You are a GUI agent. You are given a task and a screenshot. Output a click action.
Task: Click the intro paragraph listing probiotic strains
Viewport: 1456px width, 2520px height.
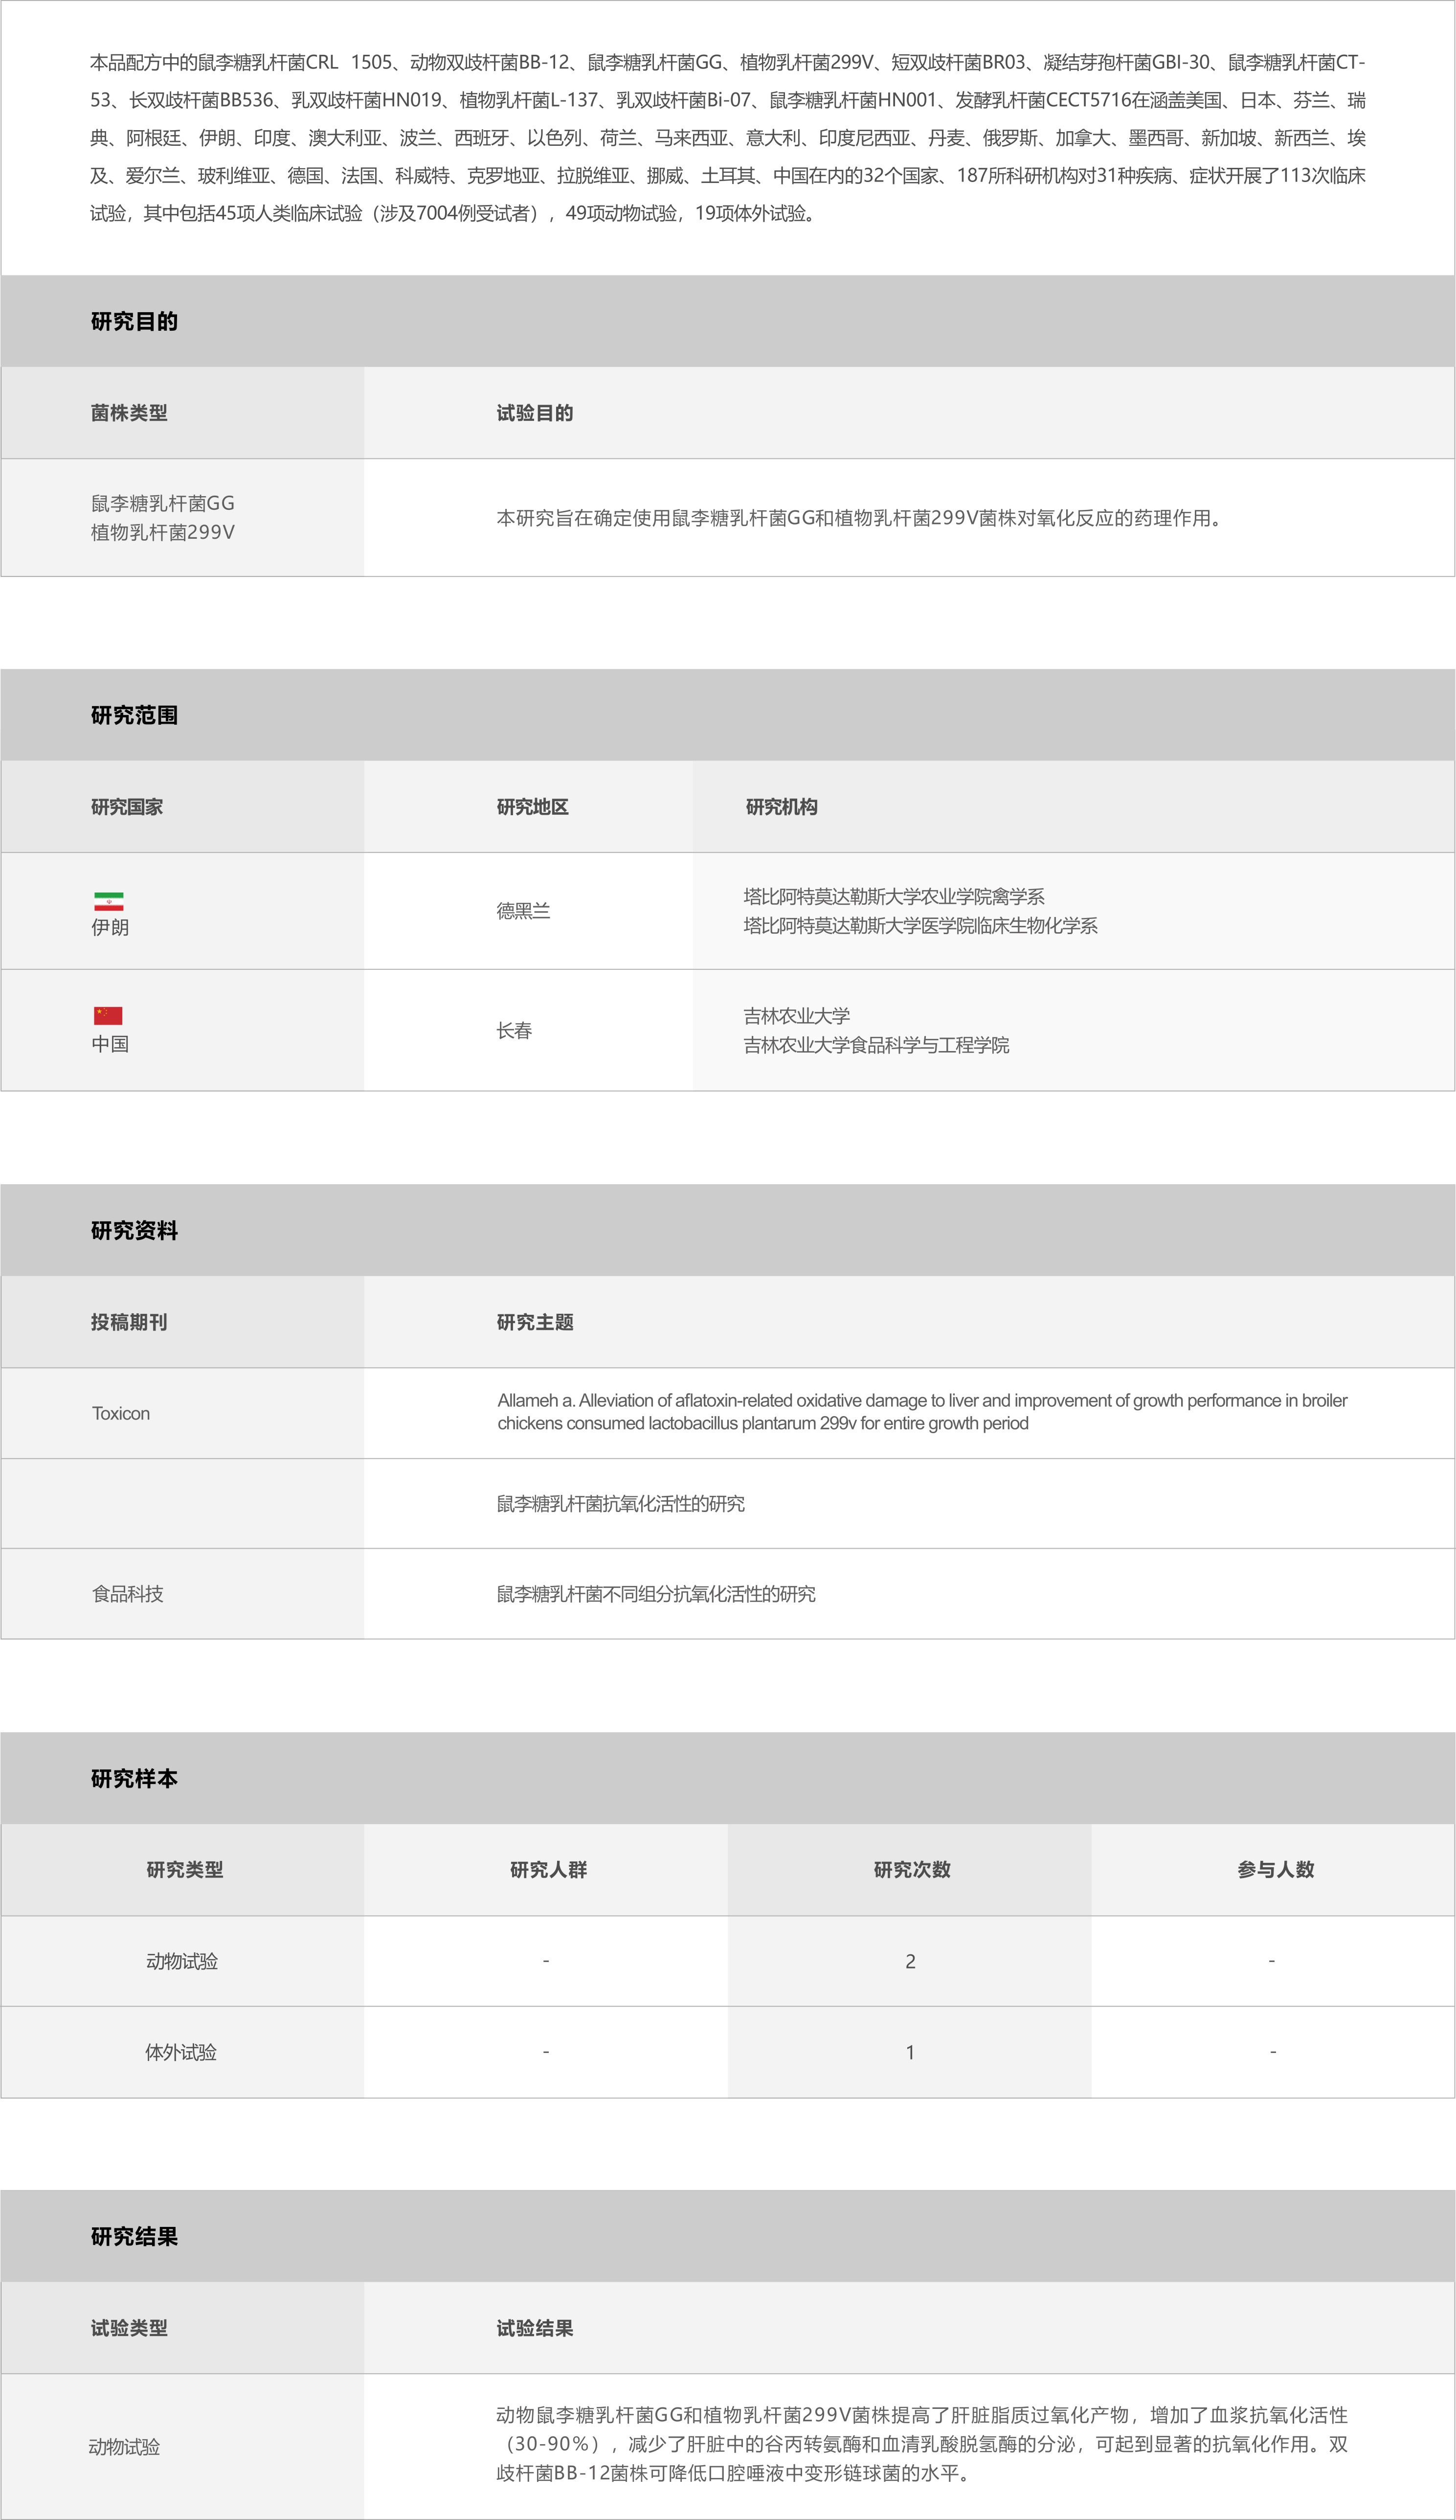click(x=727, y=137)
